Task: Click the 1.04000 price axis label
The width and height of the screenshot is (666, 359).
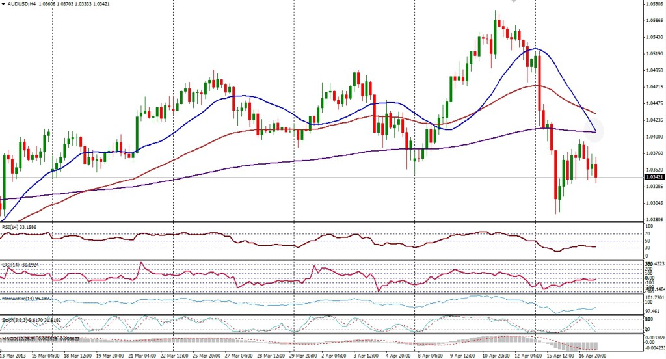Action: click(x=654, y=137)
